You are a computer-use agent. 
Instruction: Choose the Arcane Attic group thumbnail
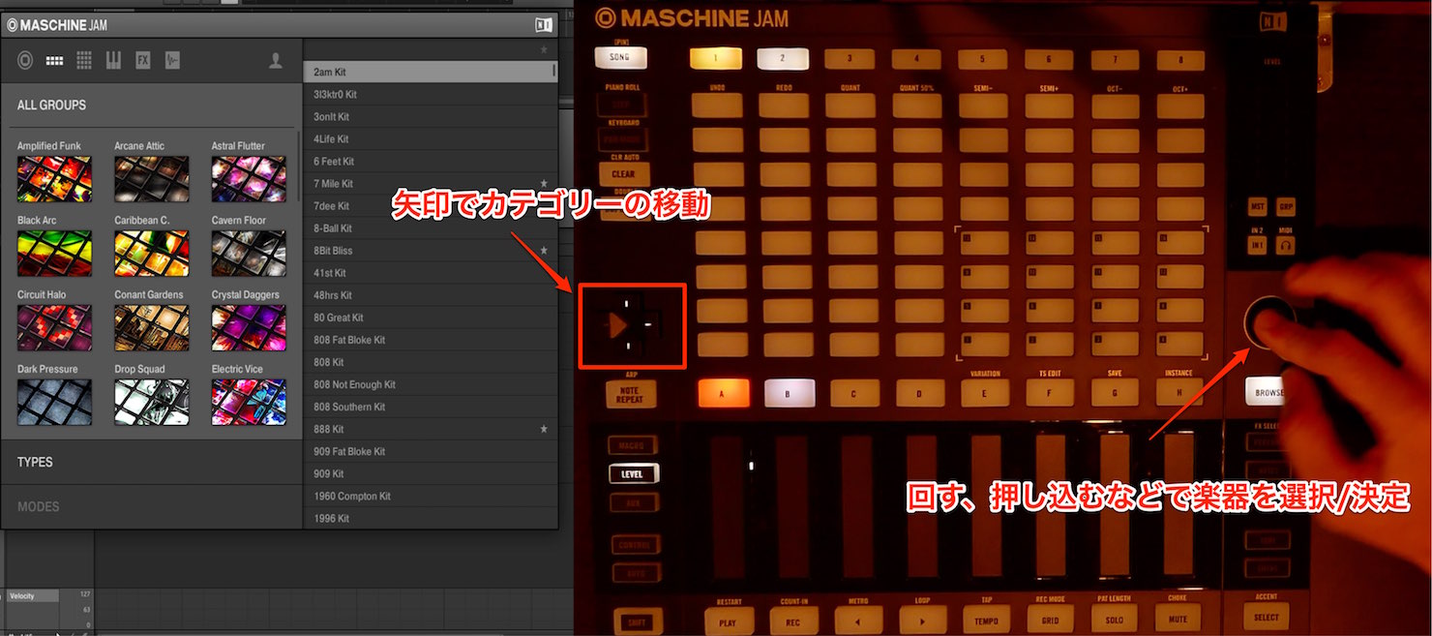pos(152,179)
